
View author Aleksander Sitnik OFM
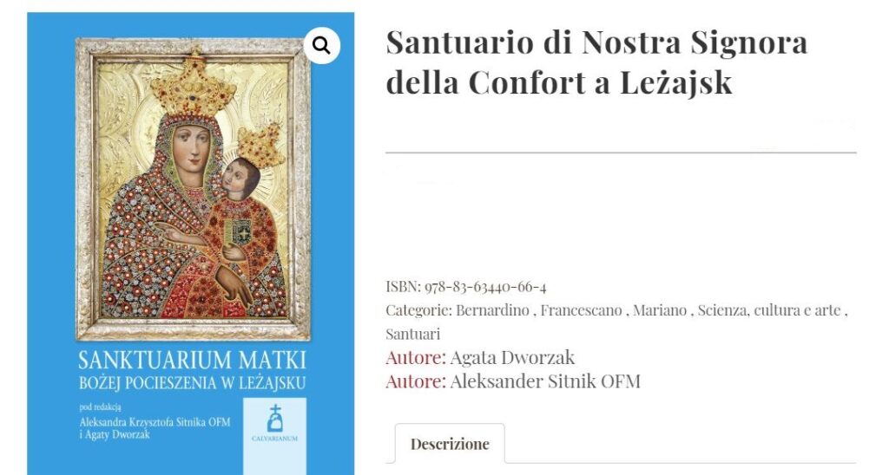pos(545,381)
